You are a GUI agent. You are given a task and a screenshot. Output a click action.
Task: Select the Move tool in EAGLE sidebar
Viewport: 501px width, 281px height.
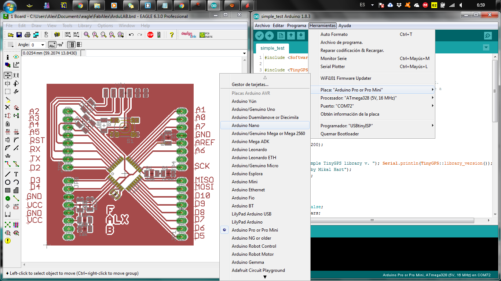point(8,75)
